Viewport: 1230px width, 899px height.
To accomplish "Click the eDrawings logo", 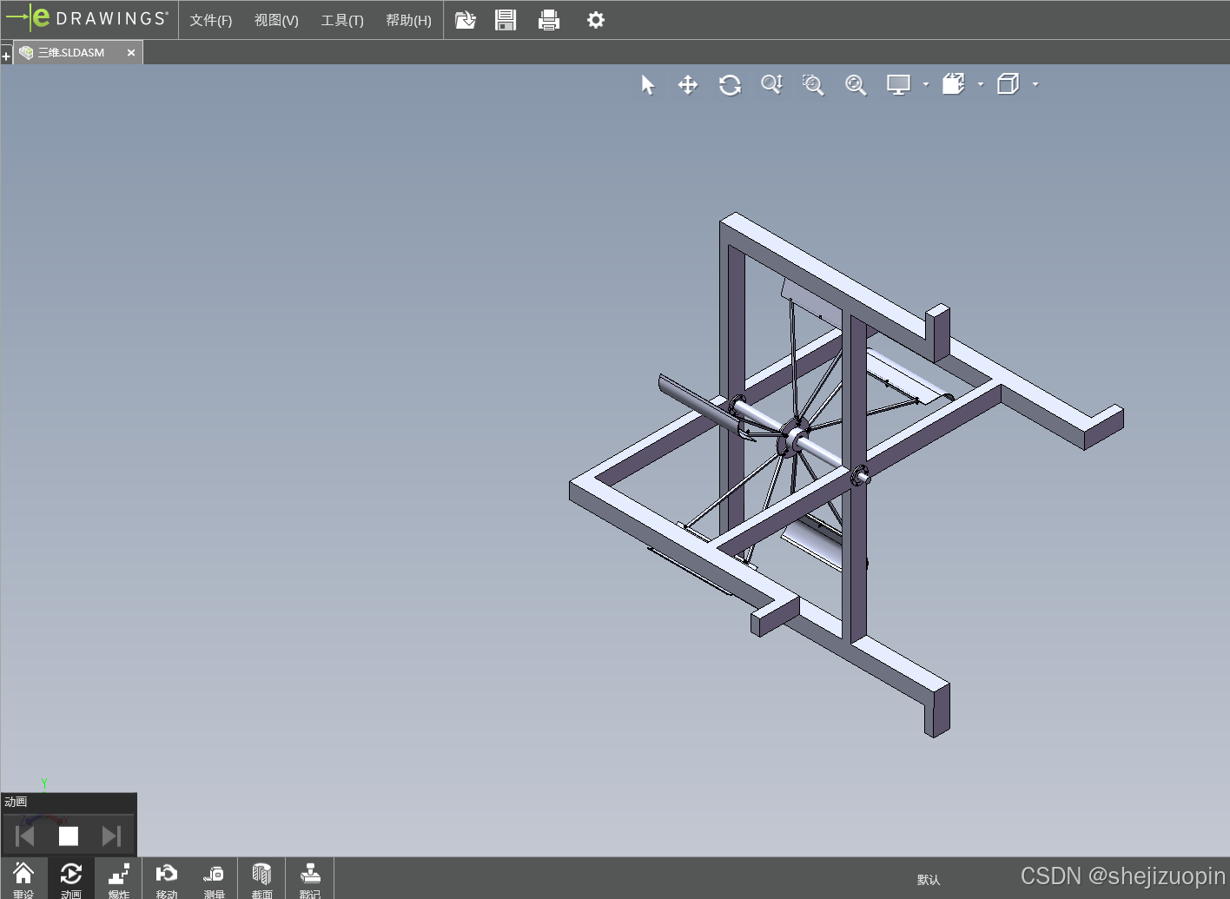I will (87, 18).
